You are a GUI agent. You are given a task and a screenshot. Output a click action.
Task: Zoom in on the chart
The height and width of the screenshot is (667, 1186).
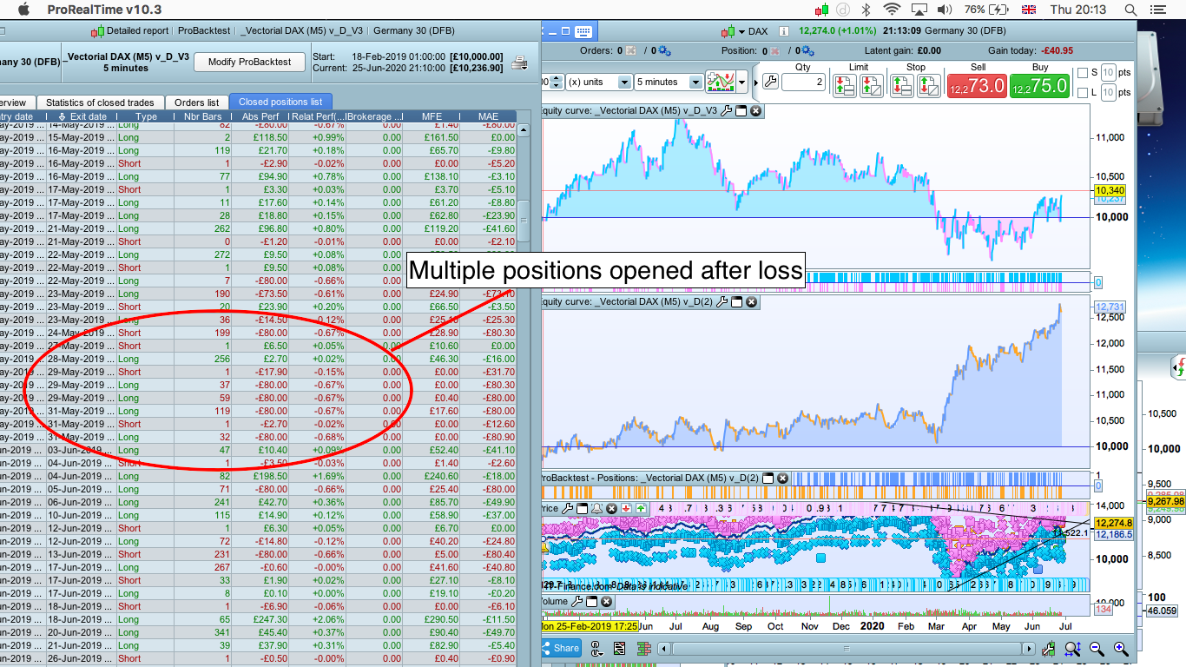[x=1120, y=649]
